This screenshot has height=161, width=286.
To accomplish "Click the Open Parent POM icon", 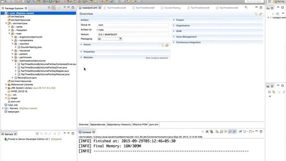I will pyautogui.click(x=167, y=45).
